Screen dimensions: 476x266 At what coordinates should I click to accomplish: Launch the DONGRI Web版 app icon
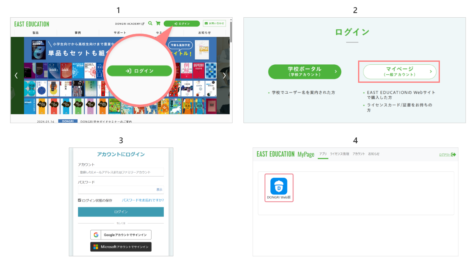pyautogui.click(x=279, y=186)
